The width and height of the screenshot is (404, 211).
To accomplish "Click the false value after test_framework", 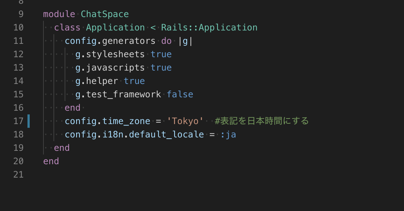I will pos(180,94).
